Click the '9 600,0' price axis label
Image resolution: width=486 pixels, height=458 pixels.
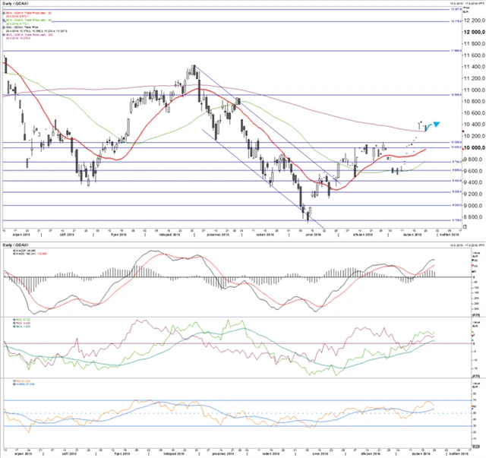click(x=472, y=171)
